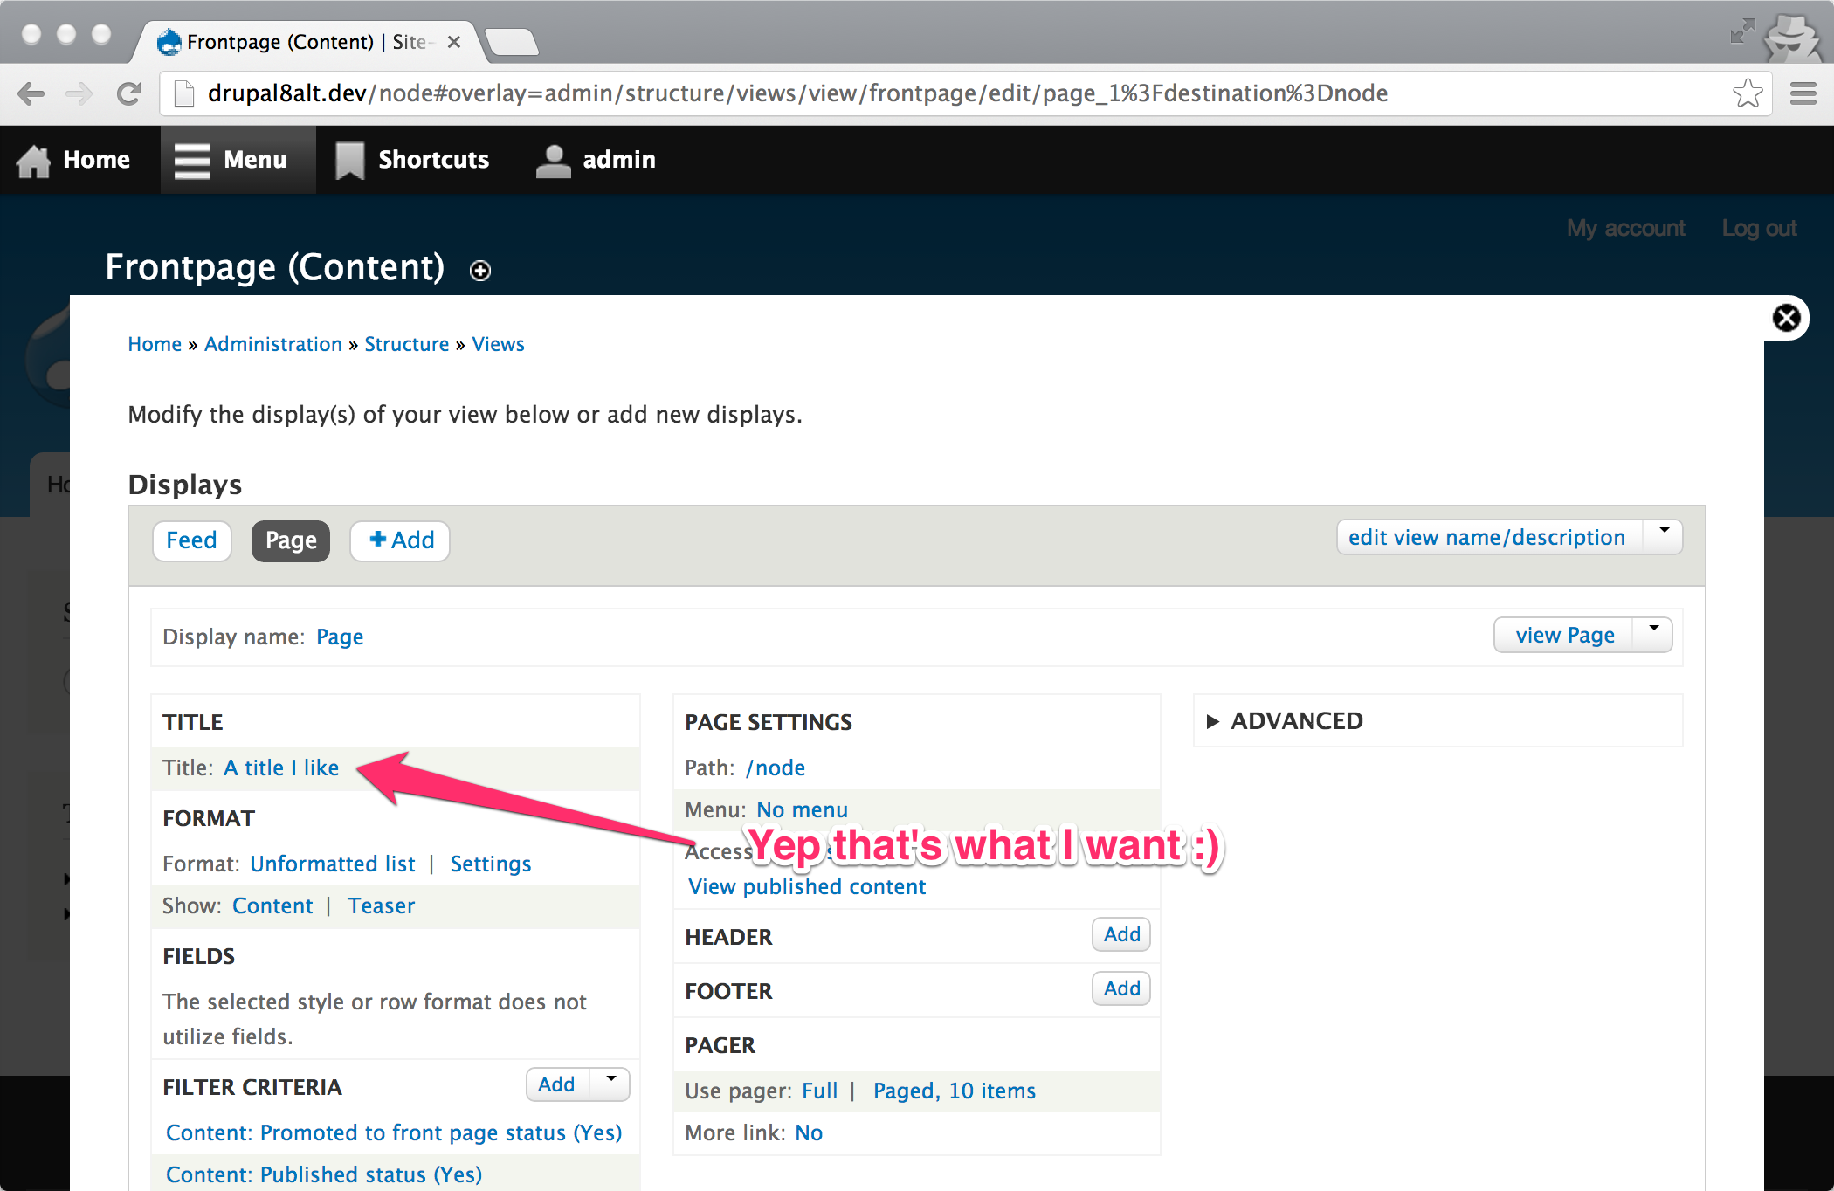
Task: Add a Header item
Action: 1121,934
